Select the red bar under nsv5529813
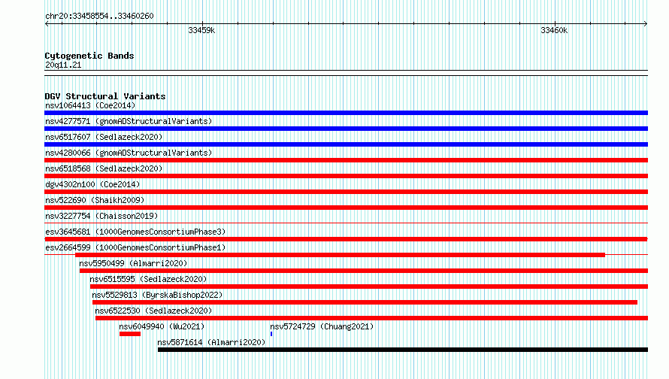This screenshot has height=379, width=669. 365,302
